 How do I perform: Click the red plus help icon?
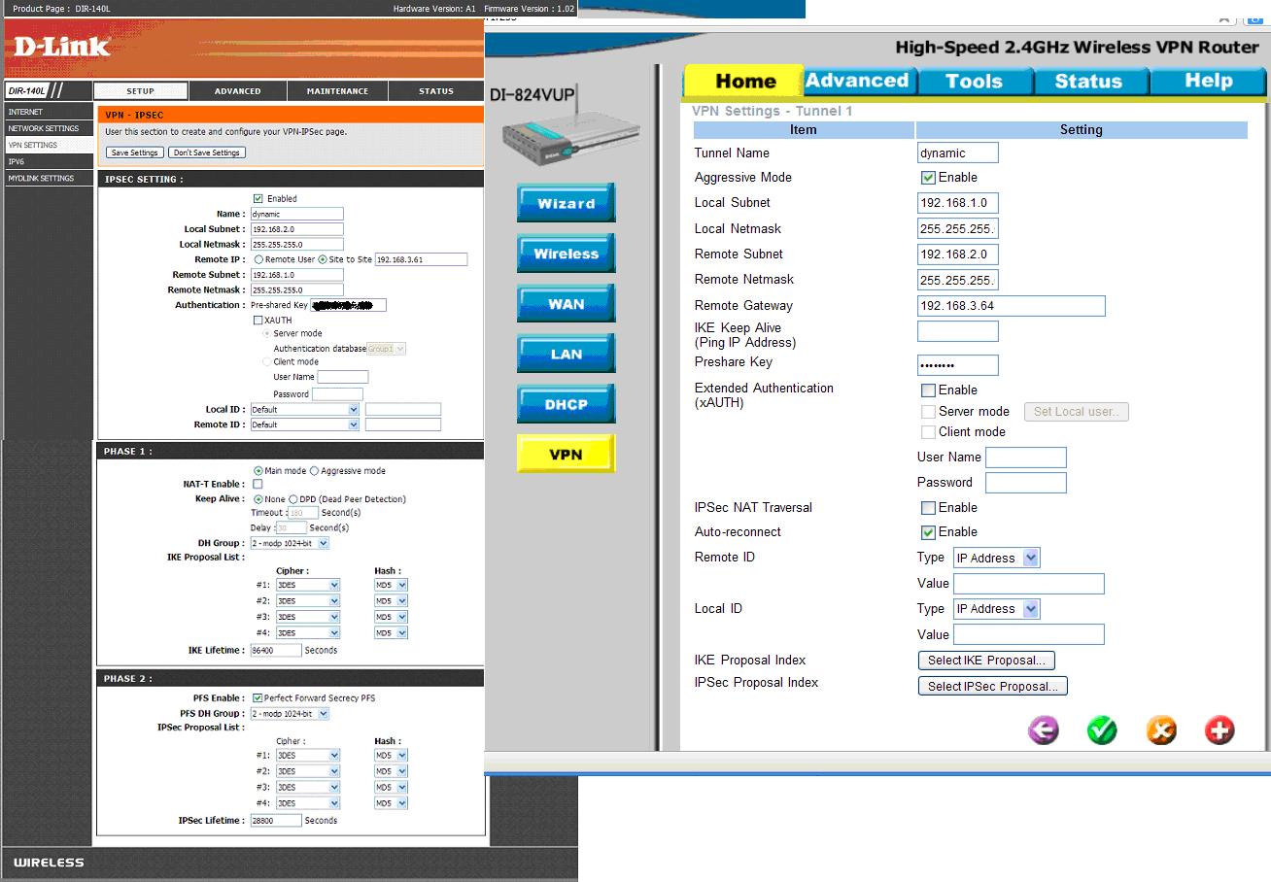click(x=1219, y=730)
